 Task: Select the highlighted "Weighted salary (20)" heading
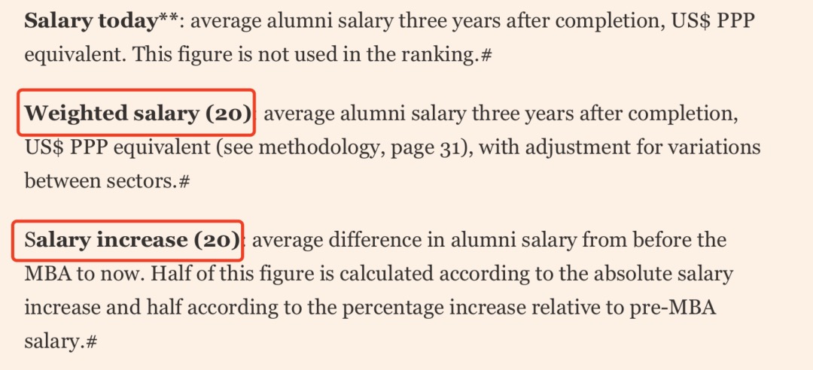(138, 113)
